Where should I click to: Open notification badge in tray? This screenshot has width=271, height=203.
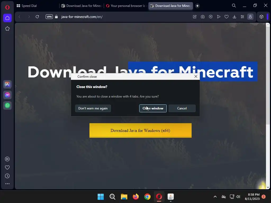pyautogui.click(x=264, y=197)
